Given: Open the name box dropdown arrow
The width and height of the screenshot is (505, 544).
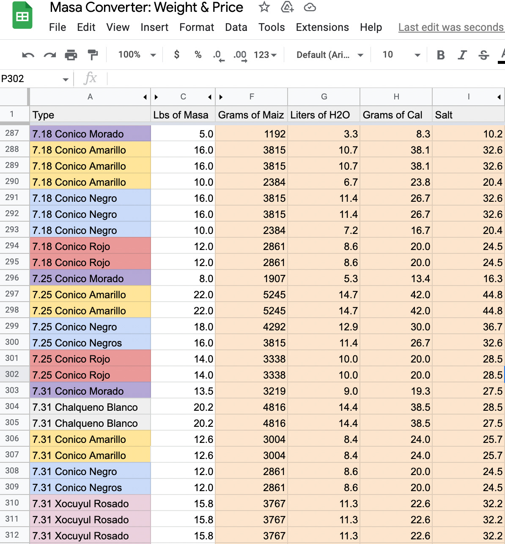Looking at the screenshot, I should [66, 79].
